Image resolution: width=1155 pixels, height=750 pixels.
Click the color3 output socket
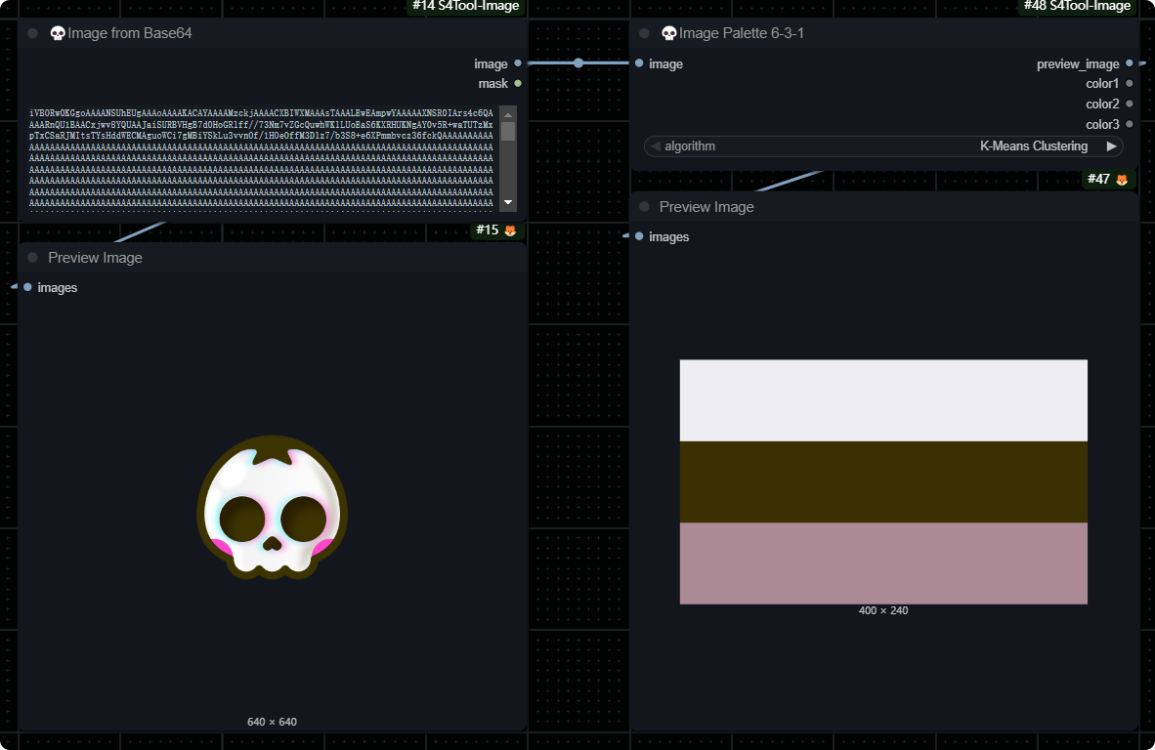click(1130, 124)
